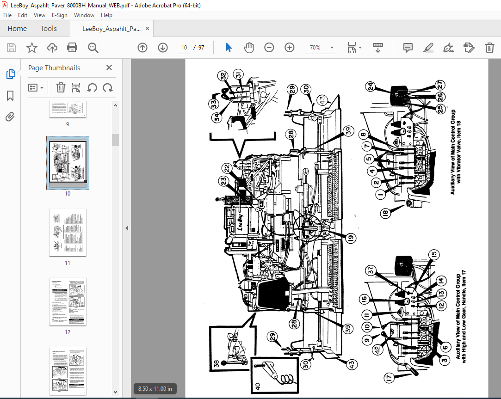The width and height of the screenshot is (501, 399).
Task: Close the Page Thumbnails panel
Action: pos(109,68)
